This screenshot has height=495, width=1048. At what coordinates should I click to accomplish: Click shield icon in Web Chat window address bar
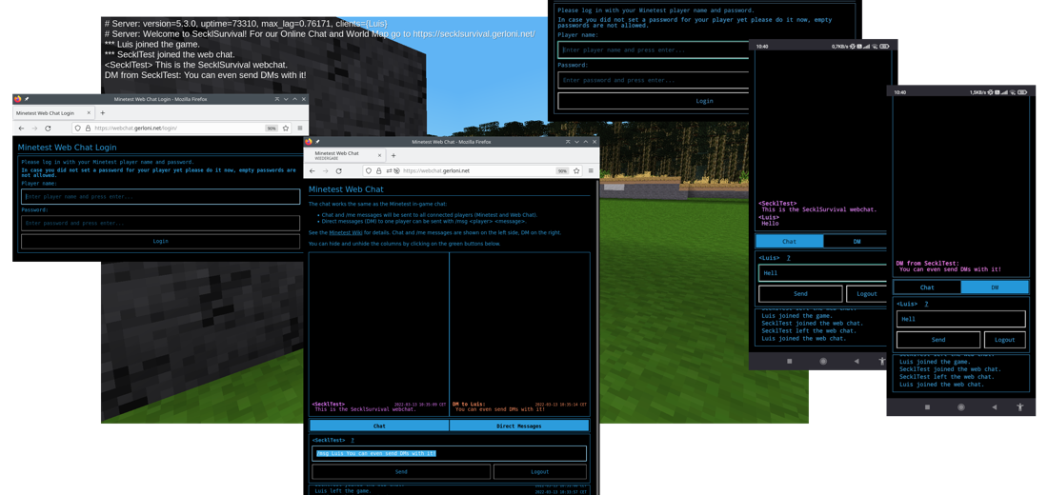tap(369, 171)
